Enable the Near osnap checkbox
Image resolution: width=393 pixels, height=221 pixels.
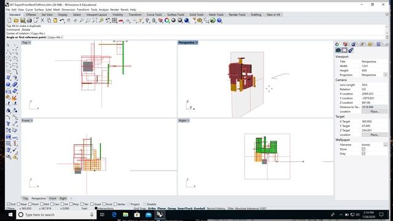pyautogui.click(x=18, y=204)
